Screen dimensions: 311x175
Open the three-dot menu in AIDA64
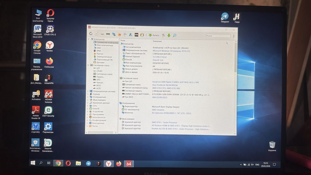[234, 36]
